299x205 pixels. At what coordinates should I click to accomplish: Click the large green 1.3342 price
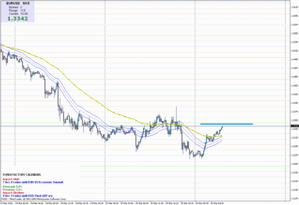(18, 19)
